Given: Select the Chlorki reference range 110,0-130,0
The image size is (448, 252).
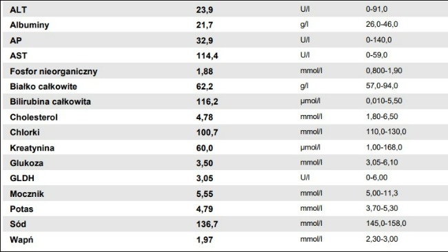Looking at the screenshot, I should (x=386, y=132).
